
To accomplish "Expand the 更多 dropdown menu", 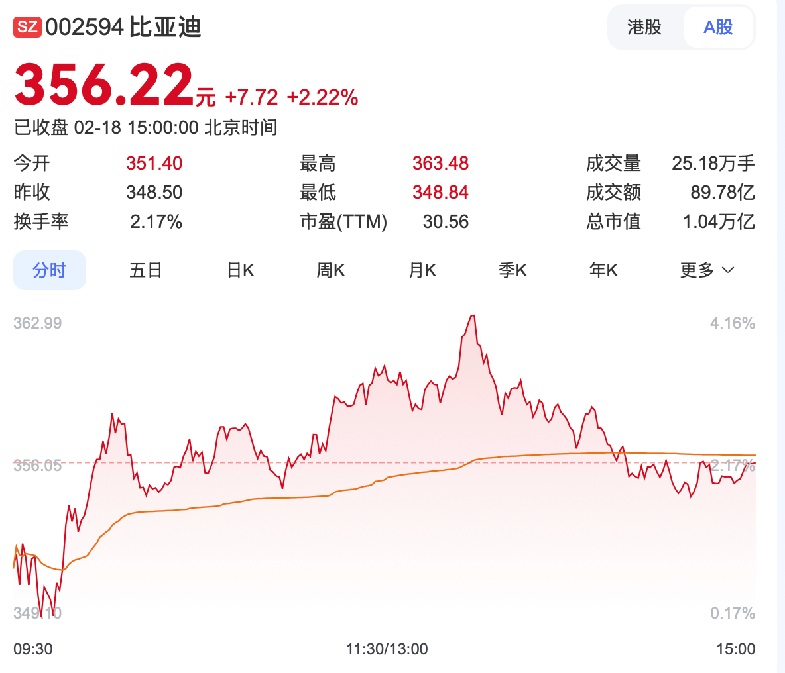I will 707,270.
